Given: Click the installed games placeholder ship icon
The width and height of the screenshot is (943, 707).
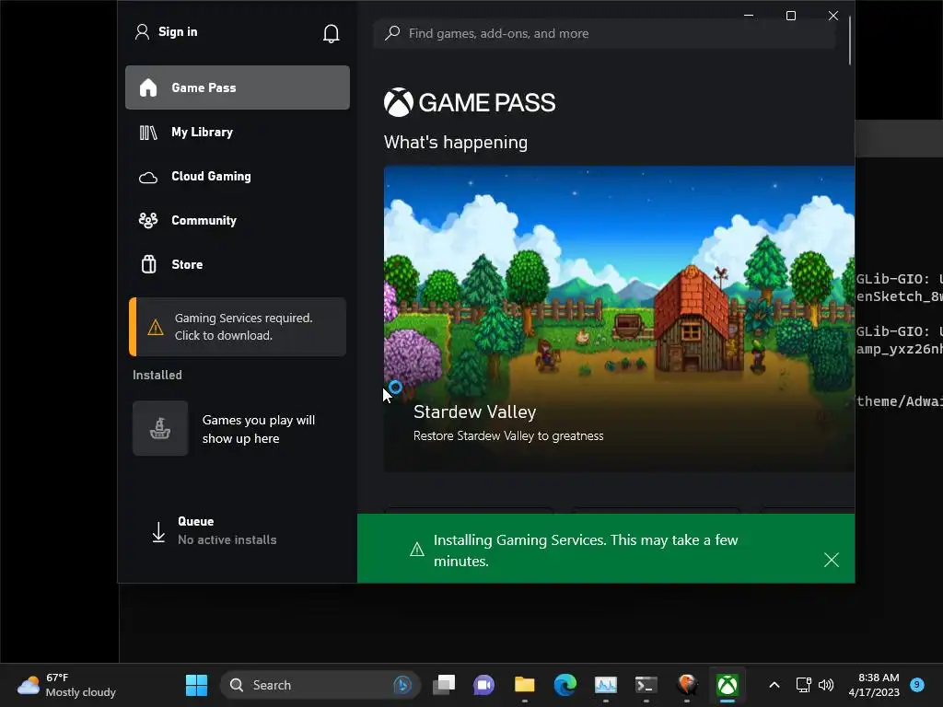Looking at the screenshot, I should coord(160,429).
